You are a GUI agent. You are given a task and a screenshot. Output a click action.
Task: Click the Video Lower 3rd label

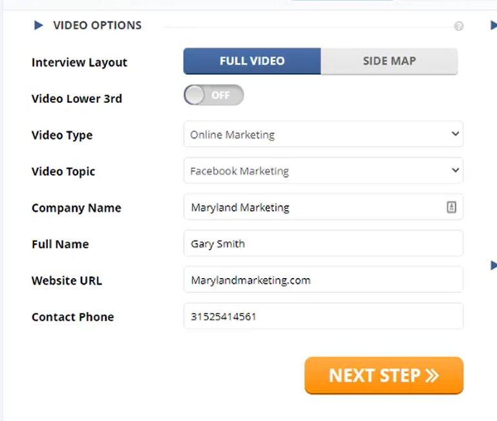[x=76, y=99]
